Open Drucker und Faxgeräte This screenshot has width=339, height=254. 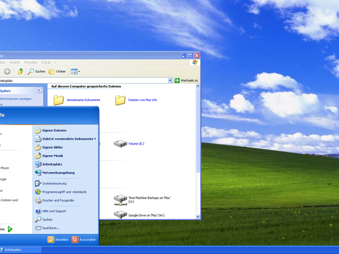point(55,200)
